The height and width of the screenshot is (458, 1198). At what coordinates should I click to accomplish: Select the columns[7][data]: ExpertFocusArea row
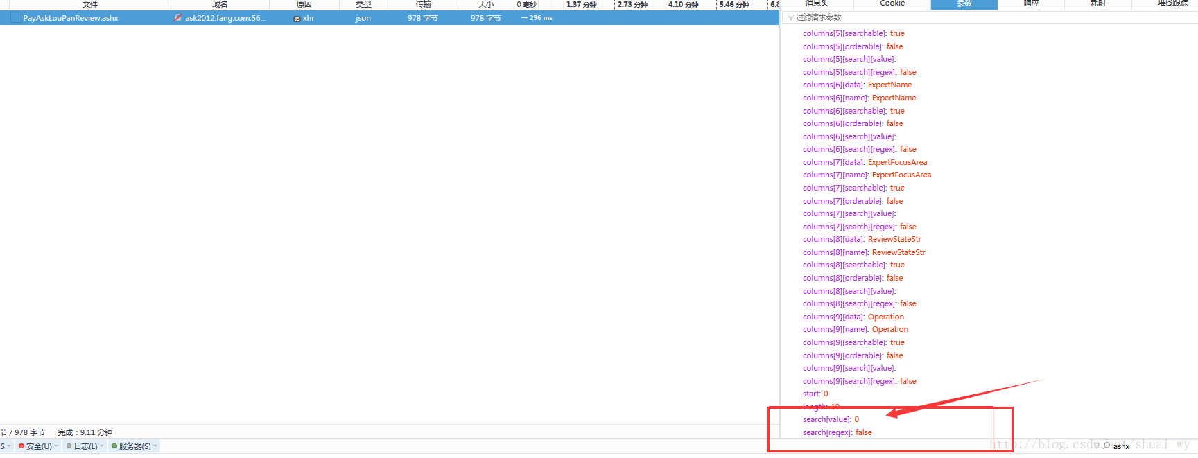click(865, 162)
